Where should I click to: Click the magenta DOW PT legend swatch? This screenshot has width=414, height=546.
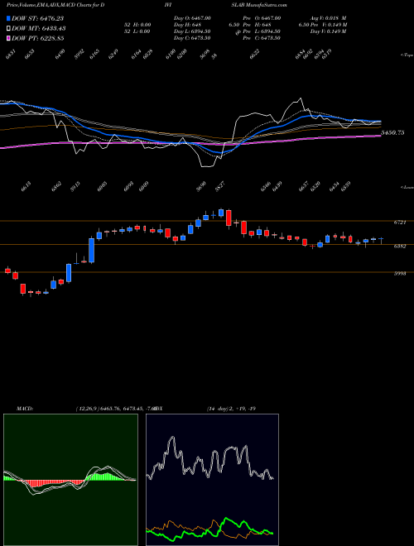(9, 38)
